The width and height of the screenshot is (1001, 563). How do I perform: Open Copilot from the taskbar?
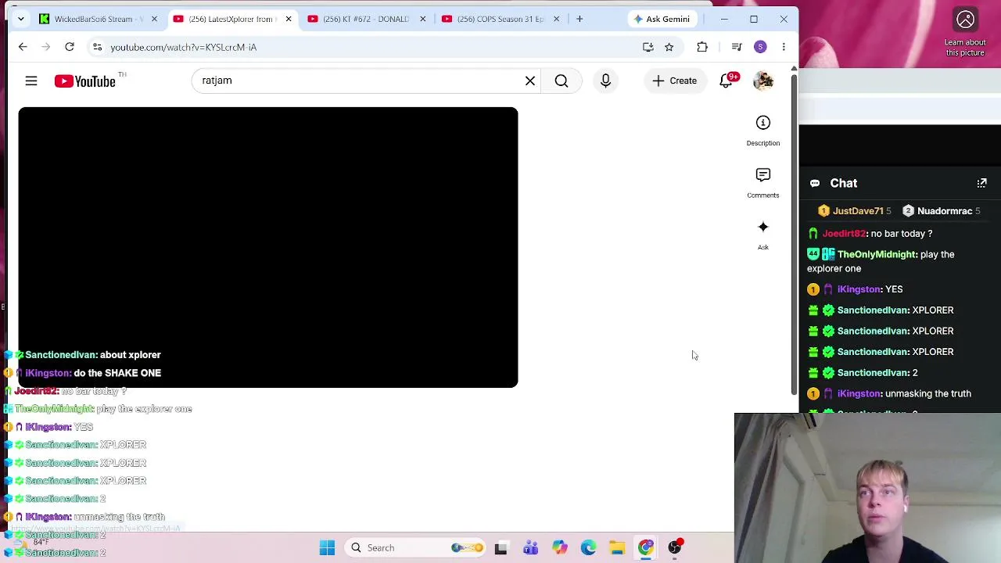coord(559,548)
